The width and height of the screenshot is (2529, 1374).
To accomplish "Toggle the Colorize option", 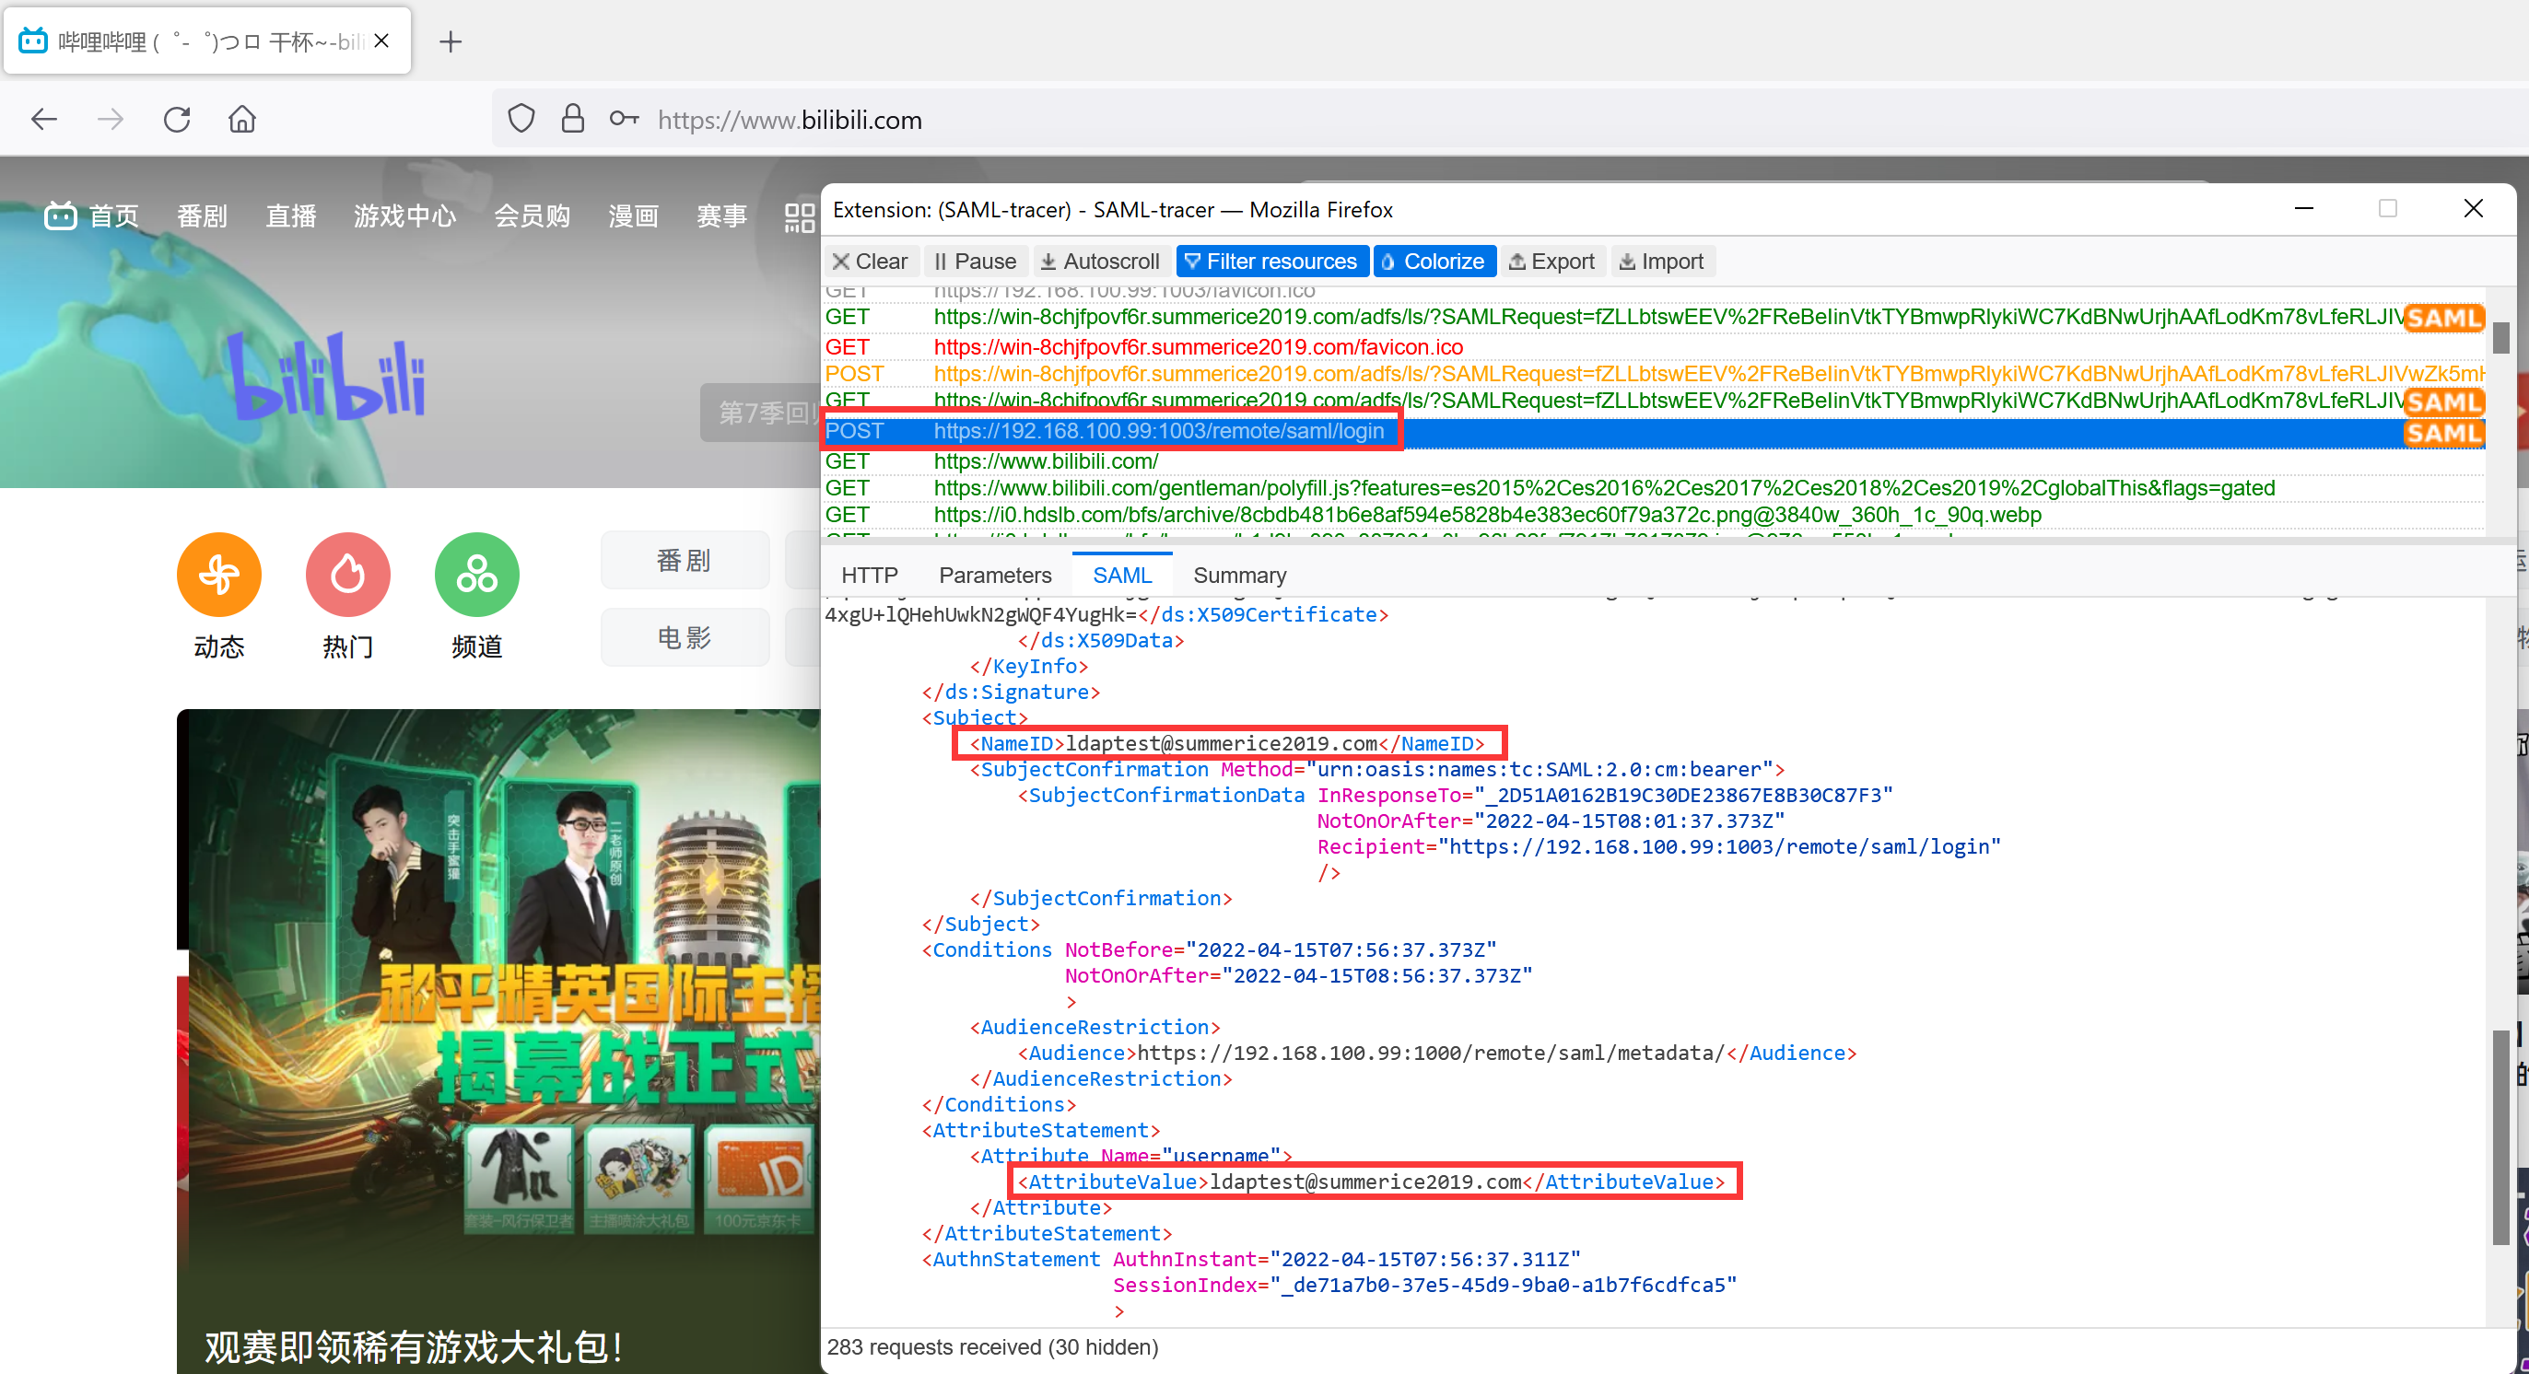I will tap(1434, 261).
